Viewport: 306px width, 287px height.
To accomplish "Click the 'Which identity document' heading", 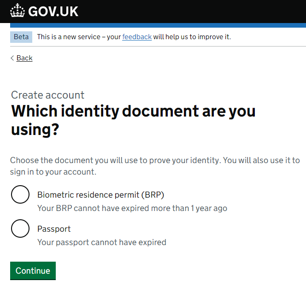I will point(133,120).
